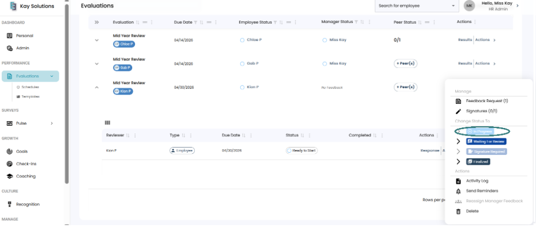The width and height of the screenshot is (538, 229).
Task: Click the MK user avatar
Action: tap(469, 6)
